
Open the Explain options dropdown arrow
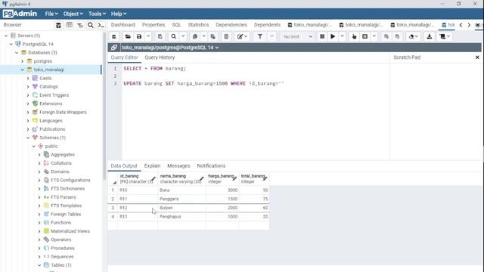coord(374,36)
